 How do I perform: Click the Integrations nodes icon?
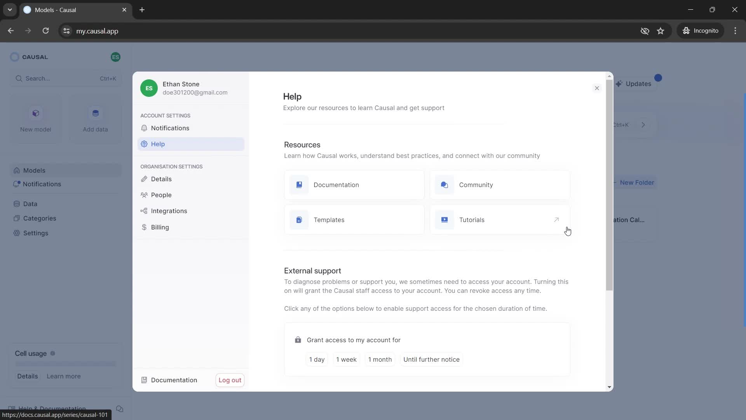144,211
